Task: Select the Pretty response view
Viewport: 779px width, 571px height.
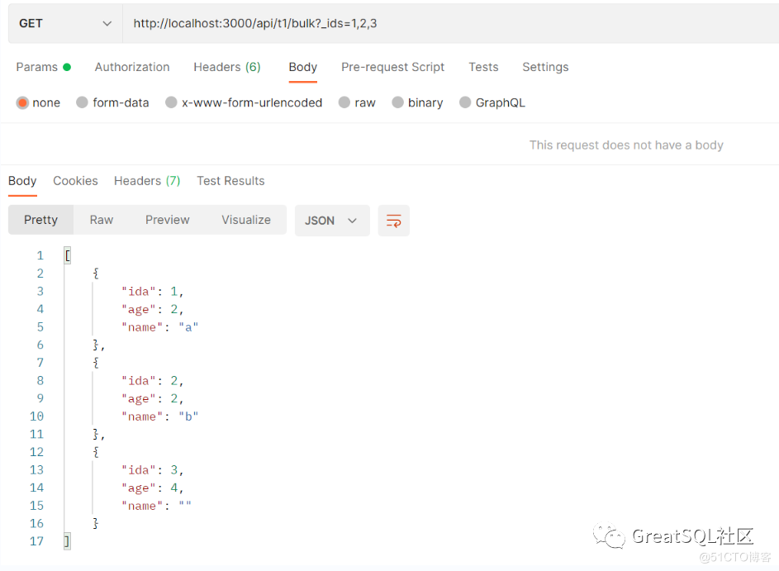Action: pyautogui.click(x=40, y=220)
